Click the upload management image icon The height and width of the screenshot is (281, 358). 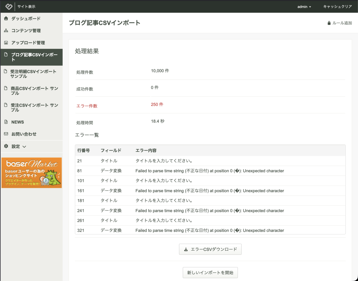coord(6,43)
